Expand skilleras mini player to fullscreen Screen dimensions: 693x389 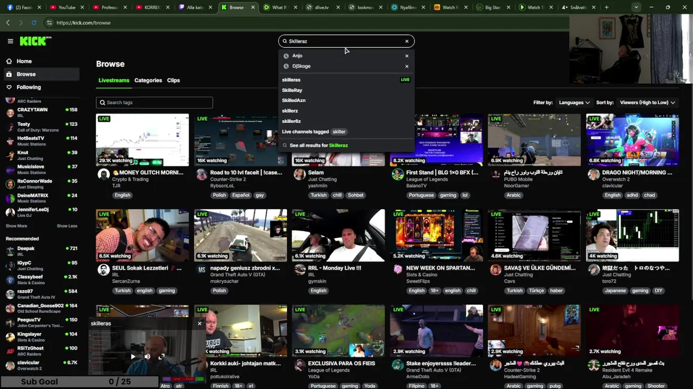(161, 357)
